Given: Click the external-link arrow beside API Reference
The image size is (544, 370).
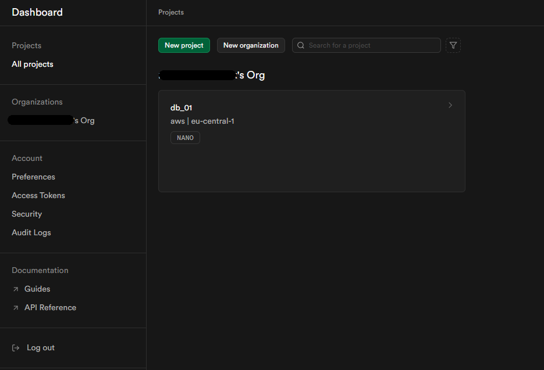Looking at the screenshot, I should coord(15,307).
